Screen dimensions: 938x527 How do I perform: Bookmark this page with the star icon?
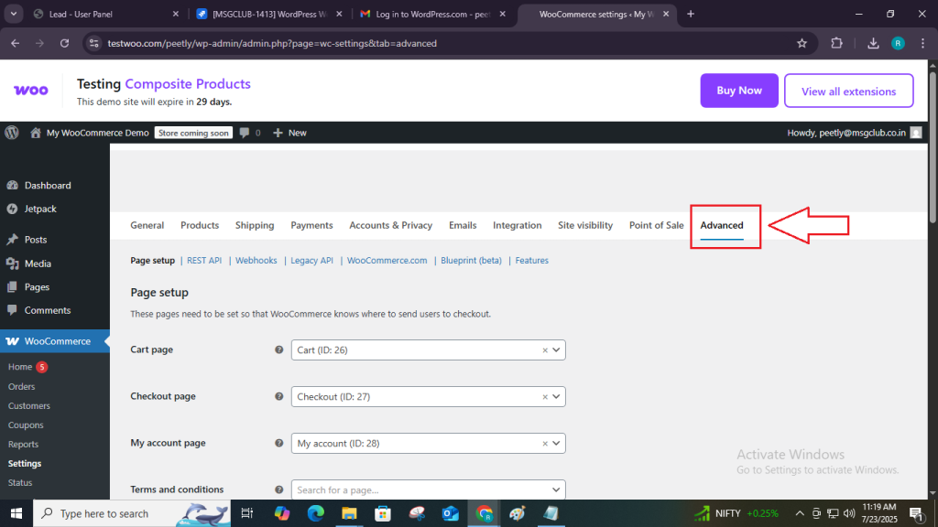pos(802,43)
